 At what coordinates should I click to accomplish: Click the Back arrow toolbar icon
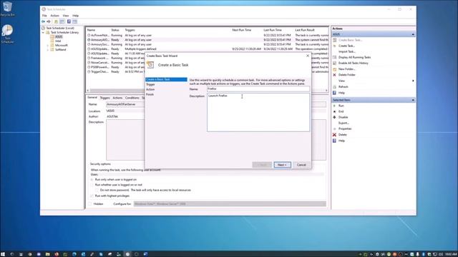(x=43, y=21)
